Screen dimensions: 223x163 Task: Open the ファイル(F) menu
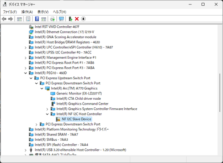10,12
